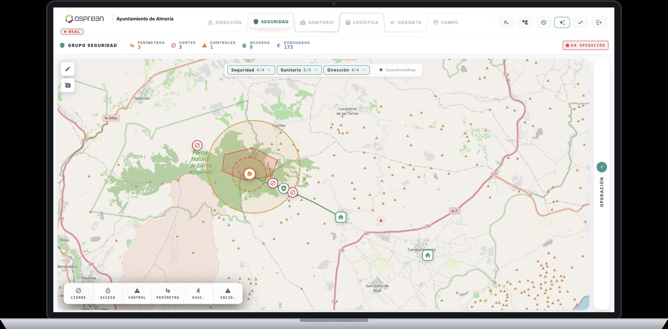Click the camera snapshot icon on the map
668x329 pixels.
68,85
